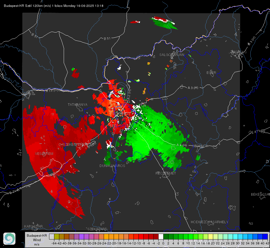Screen dimensions: 270x248
Task: Click the 'Budapest-HR Wind m/s' legend title
Action: coord(37,240)
